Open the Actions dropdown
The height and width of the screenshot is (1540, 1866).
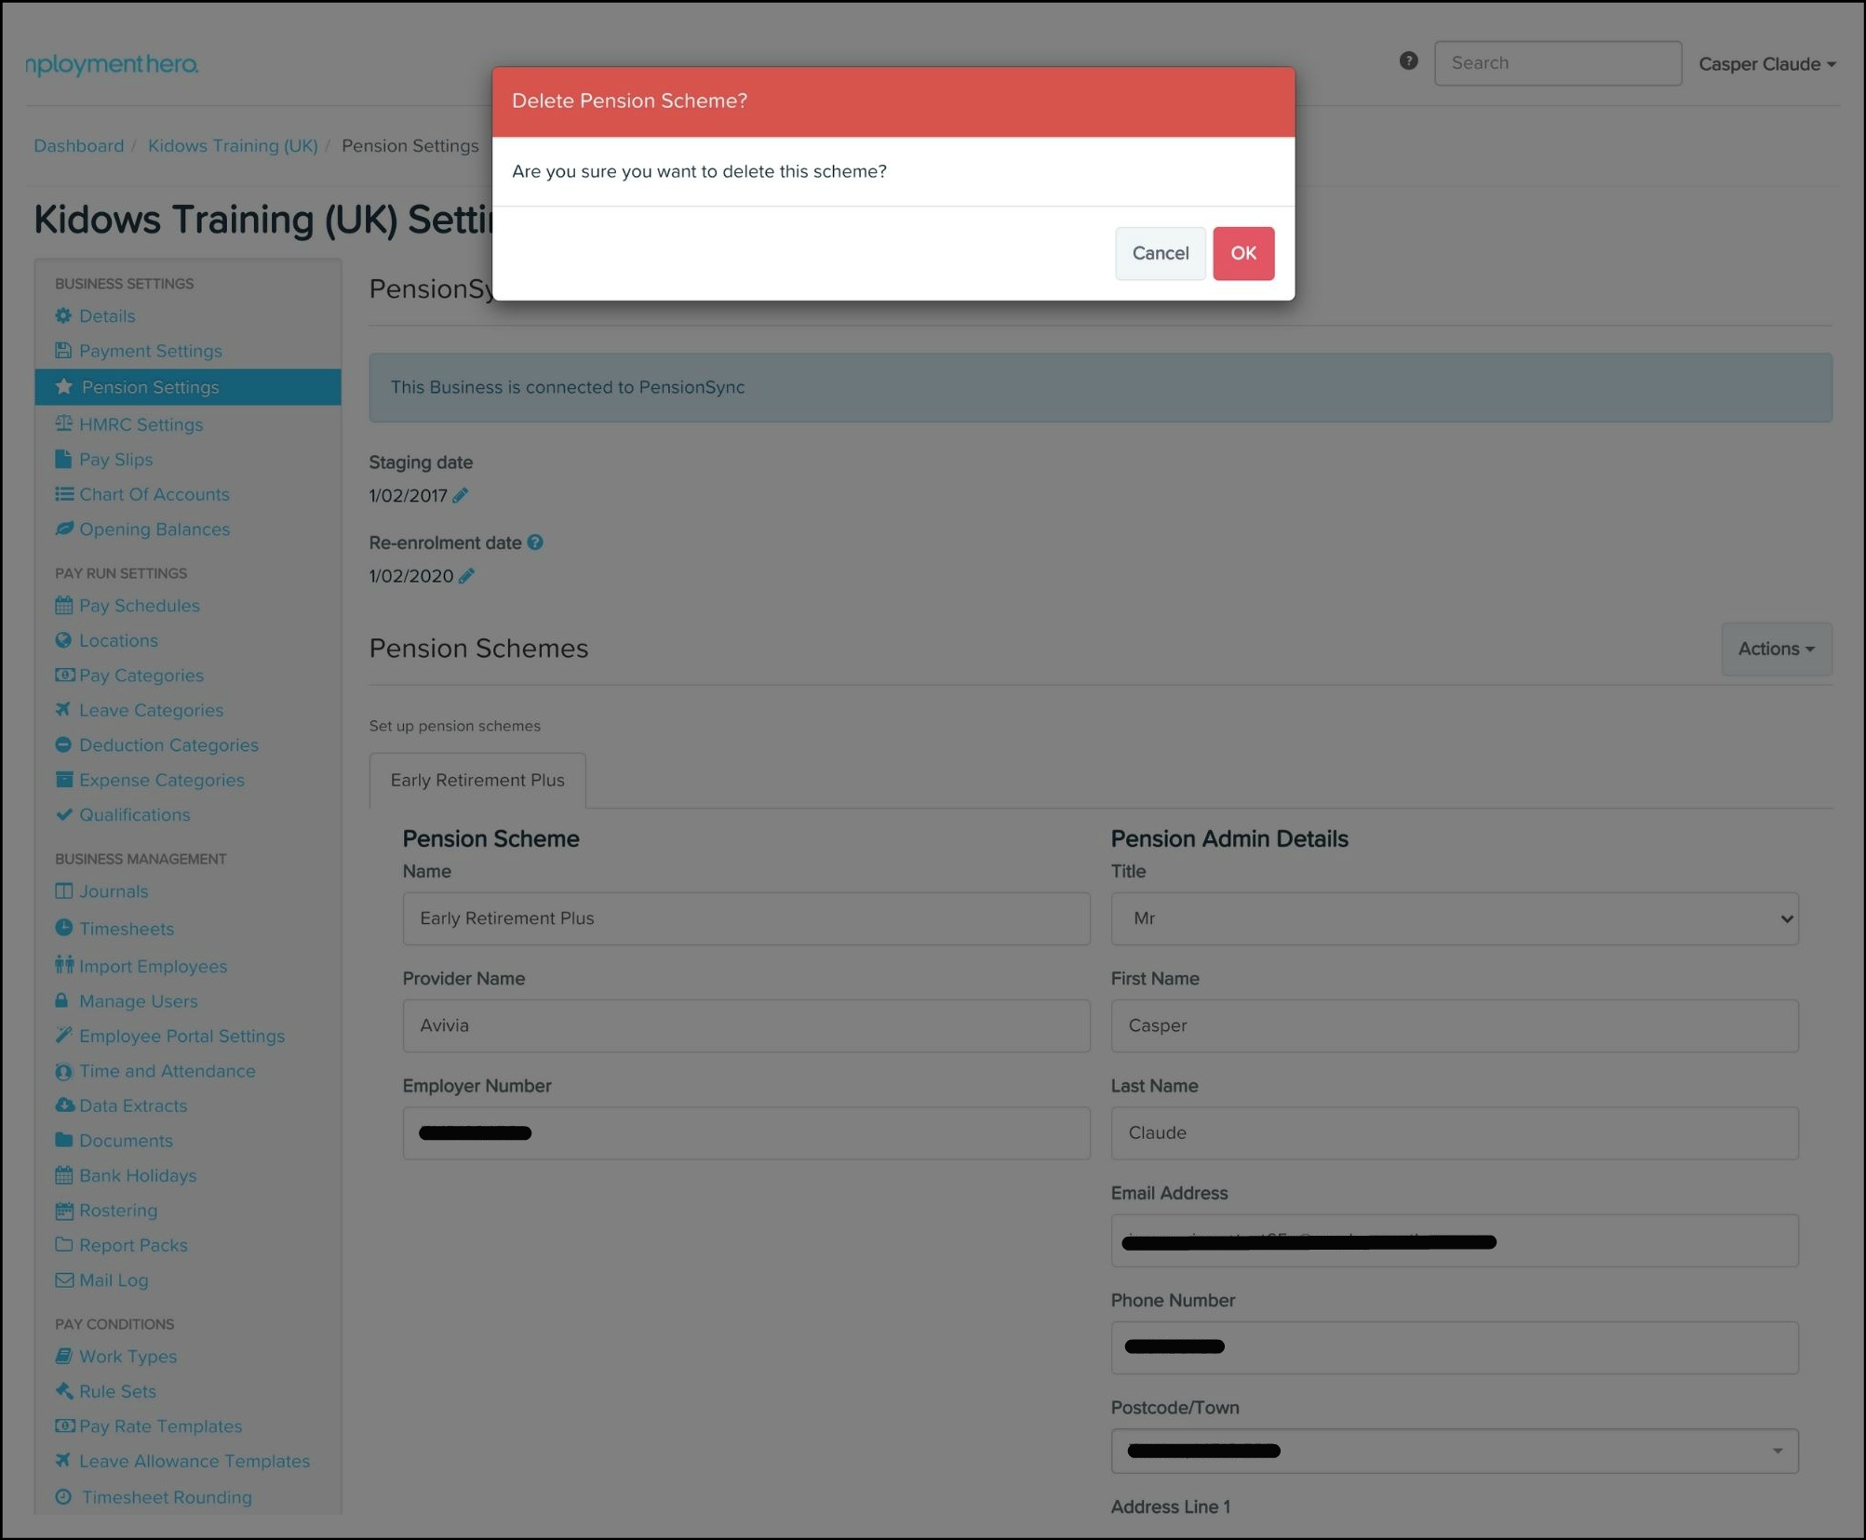[x=1775, y=649]
